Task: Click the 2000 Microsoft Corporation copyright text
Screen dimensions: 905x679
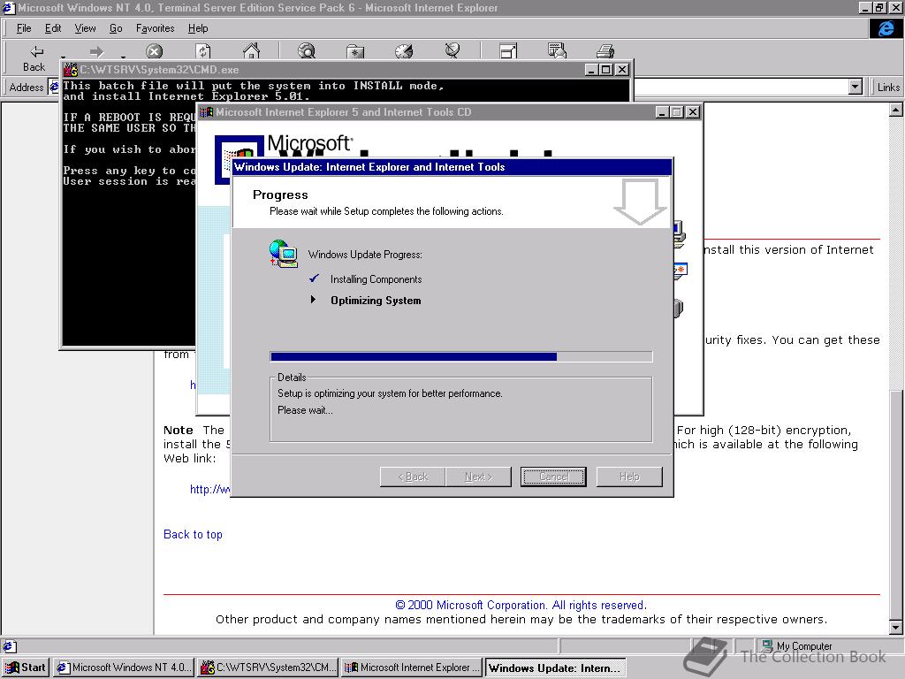Action: 521,605
